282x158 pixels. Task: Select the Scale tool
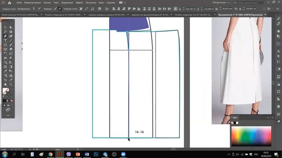[x=11, y=54]
